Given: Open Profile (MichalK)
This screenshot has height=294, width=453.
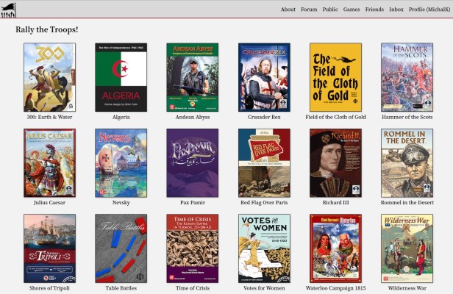Looking at the screenshot, I should tap(429, 10).
